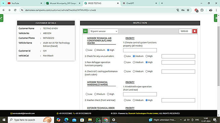Image resolution: width=220 pixels, height=123 pixels.
Task: Select Medium for climate control system
Action: [x=95, y=50]
